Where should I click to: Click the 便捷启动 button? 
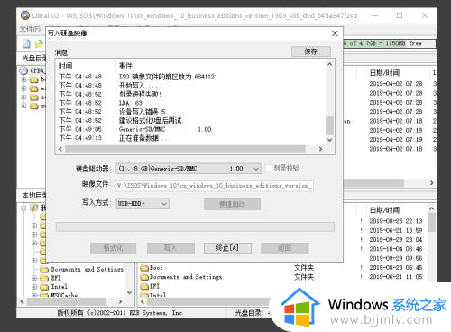point(232,204)
